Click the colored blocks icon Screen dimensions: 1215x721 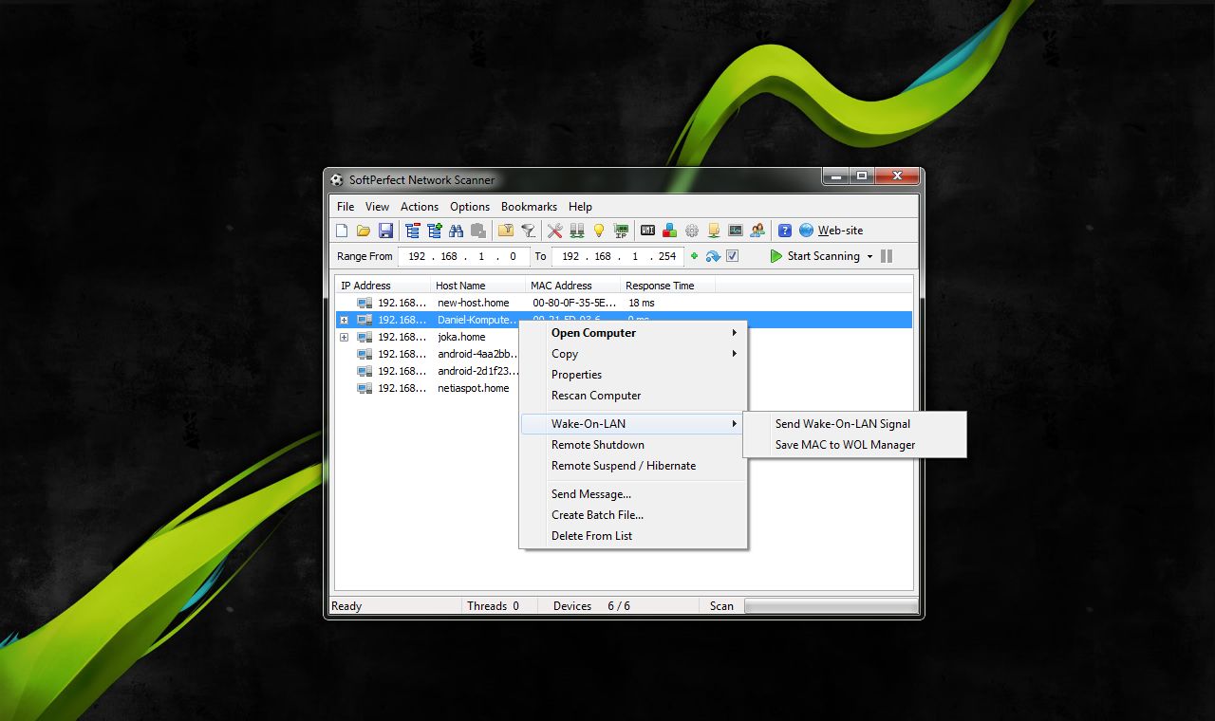point(669,231)
